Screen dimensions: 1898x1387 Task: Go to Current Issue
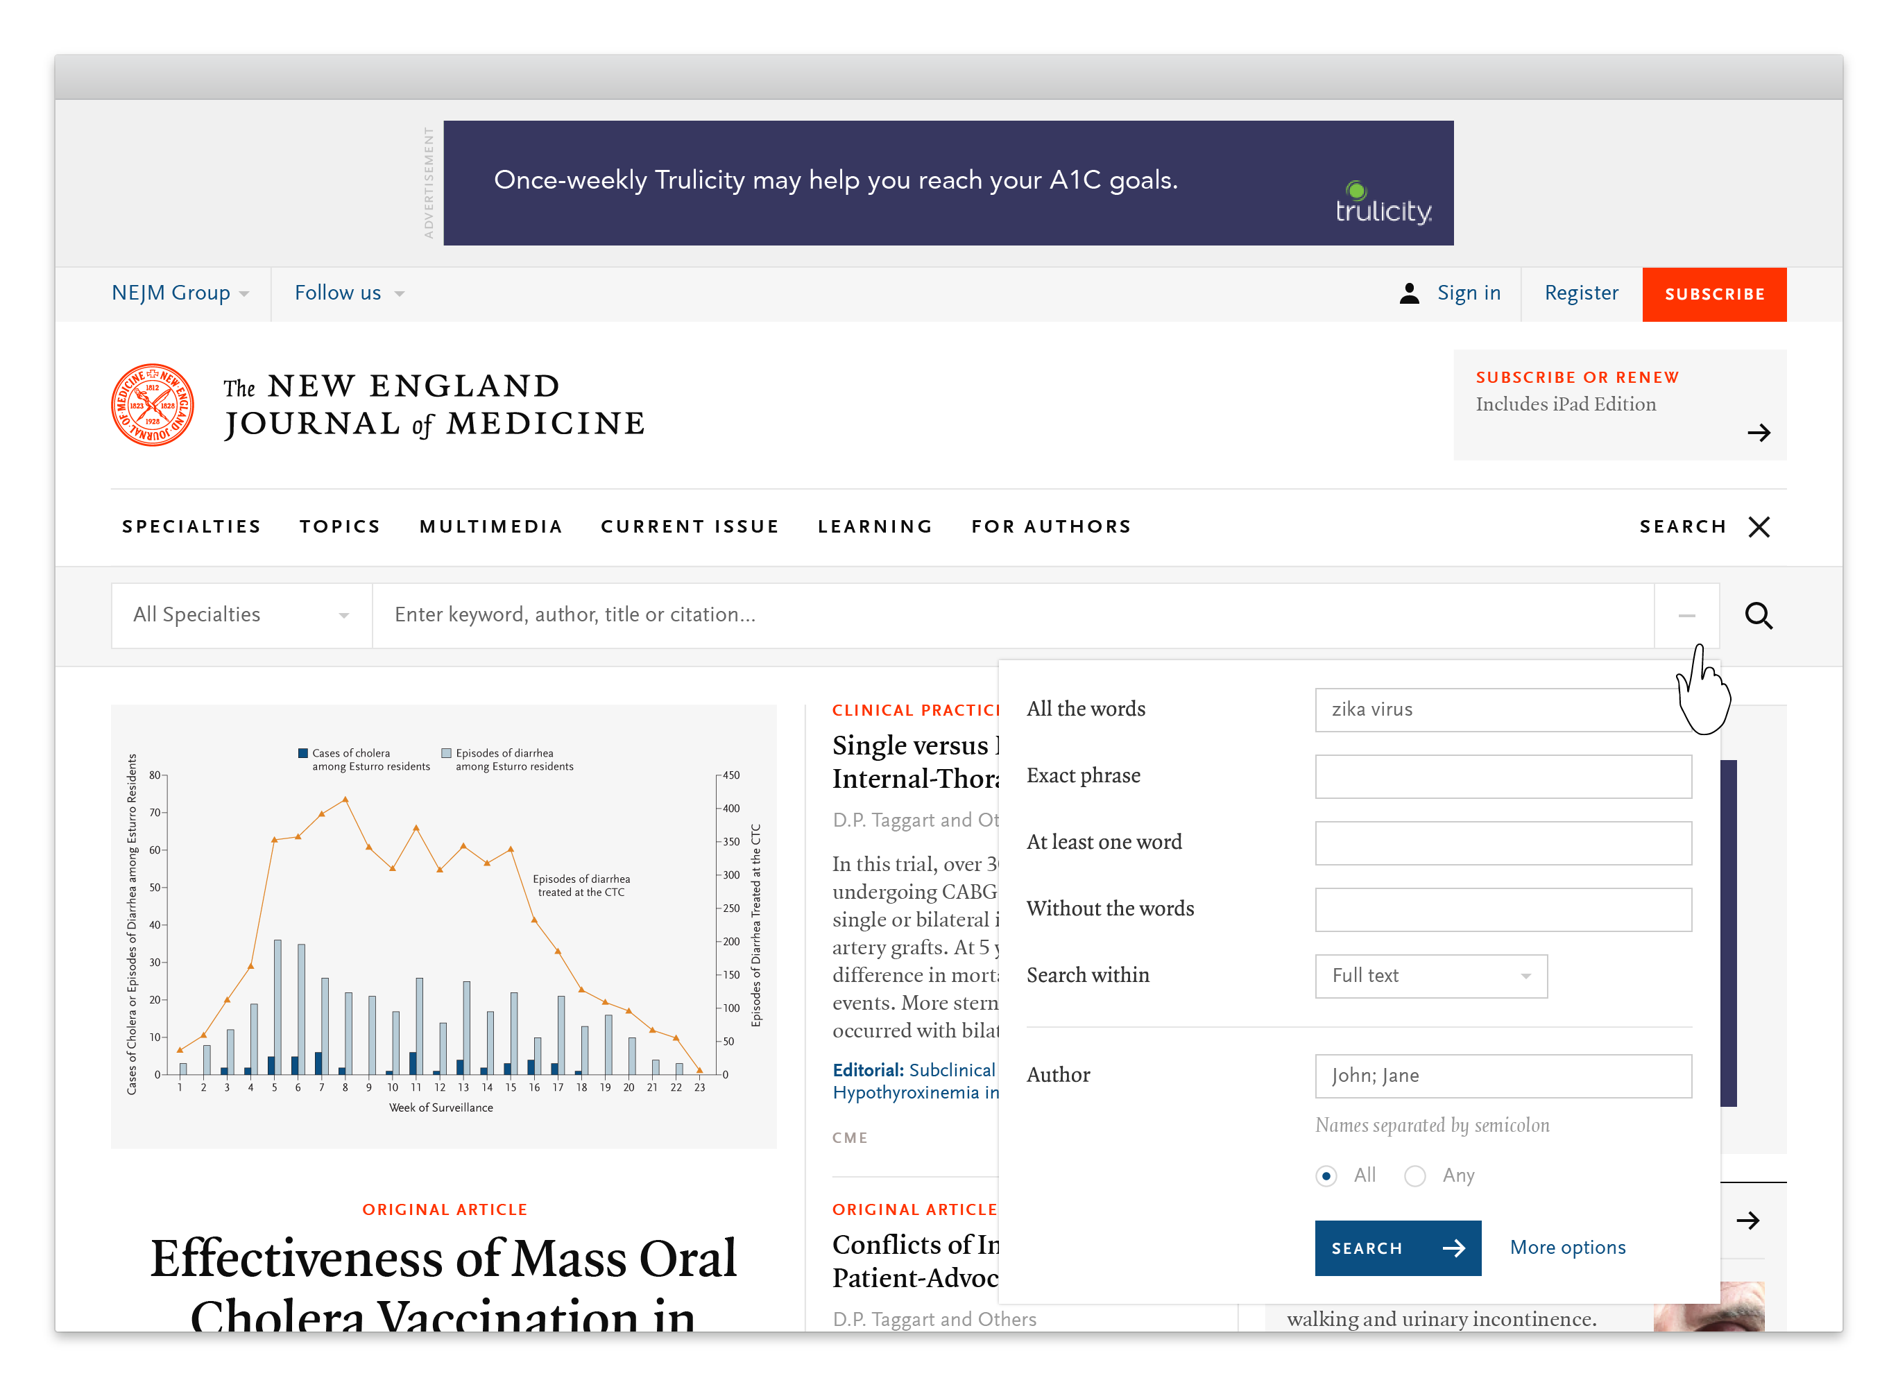tap(690, 526)
